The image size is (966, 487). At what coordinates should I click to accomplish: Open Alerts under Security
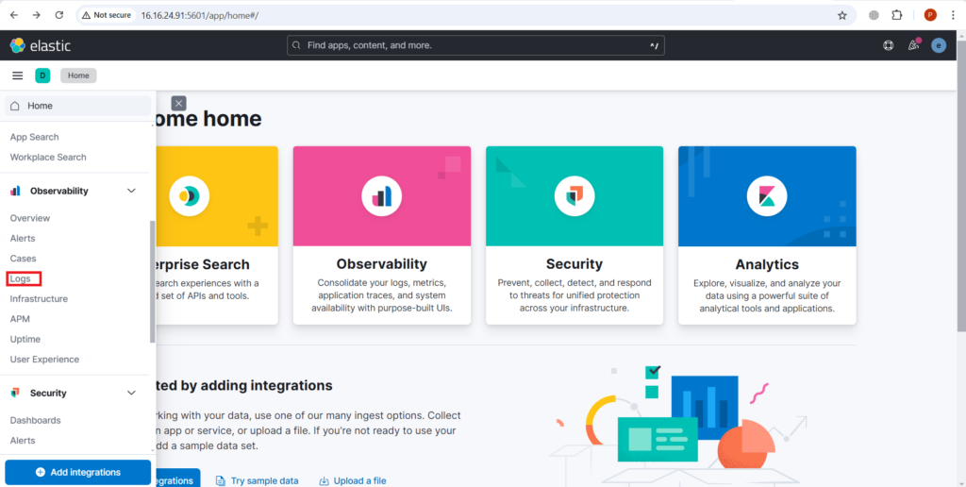coord(23,441)
